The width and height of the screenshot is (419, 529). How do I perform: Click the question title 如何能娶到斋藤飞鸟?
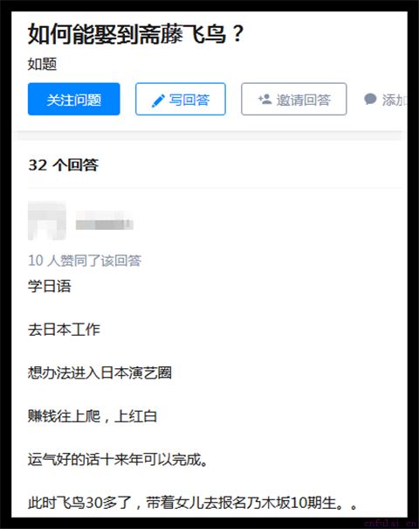(135, 34)
